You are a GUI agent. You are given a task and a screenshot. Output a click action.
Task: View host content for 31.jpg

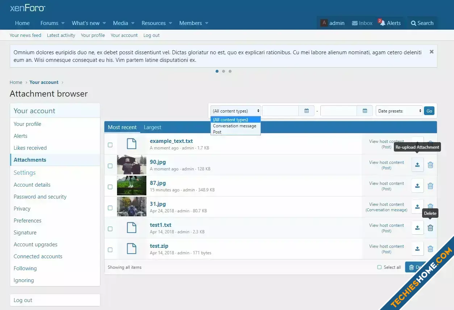[386, 204]
